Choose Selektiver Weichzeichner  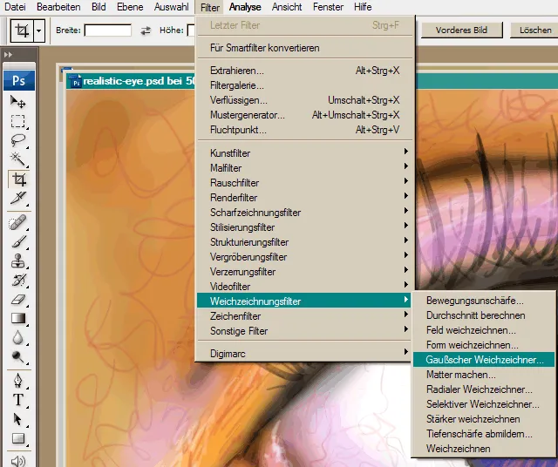coord(484,404)
